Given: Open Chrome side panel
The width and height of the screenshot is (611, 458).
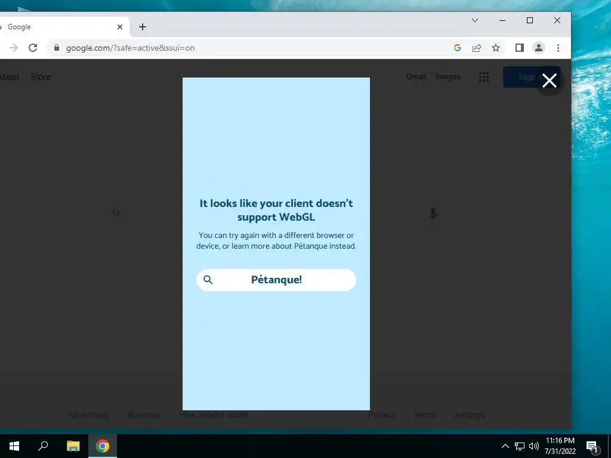Looking at the screenshot, I should (520, 48).
